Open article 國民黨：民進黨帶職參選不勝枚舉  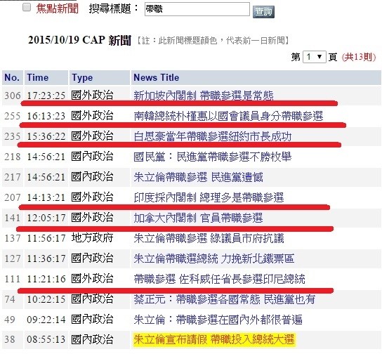click(213, 157)
